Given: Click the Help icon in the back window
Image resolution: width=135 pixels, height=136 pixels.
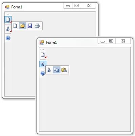Looking at the screenshot, I should [8, 38].
